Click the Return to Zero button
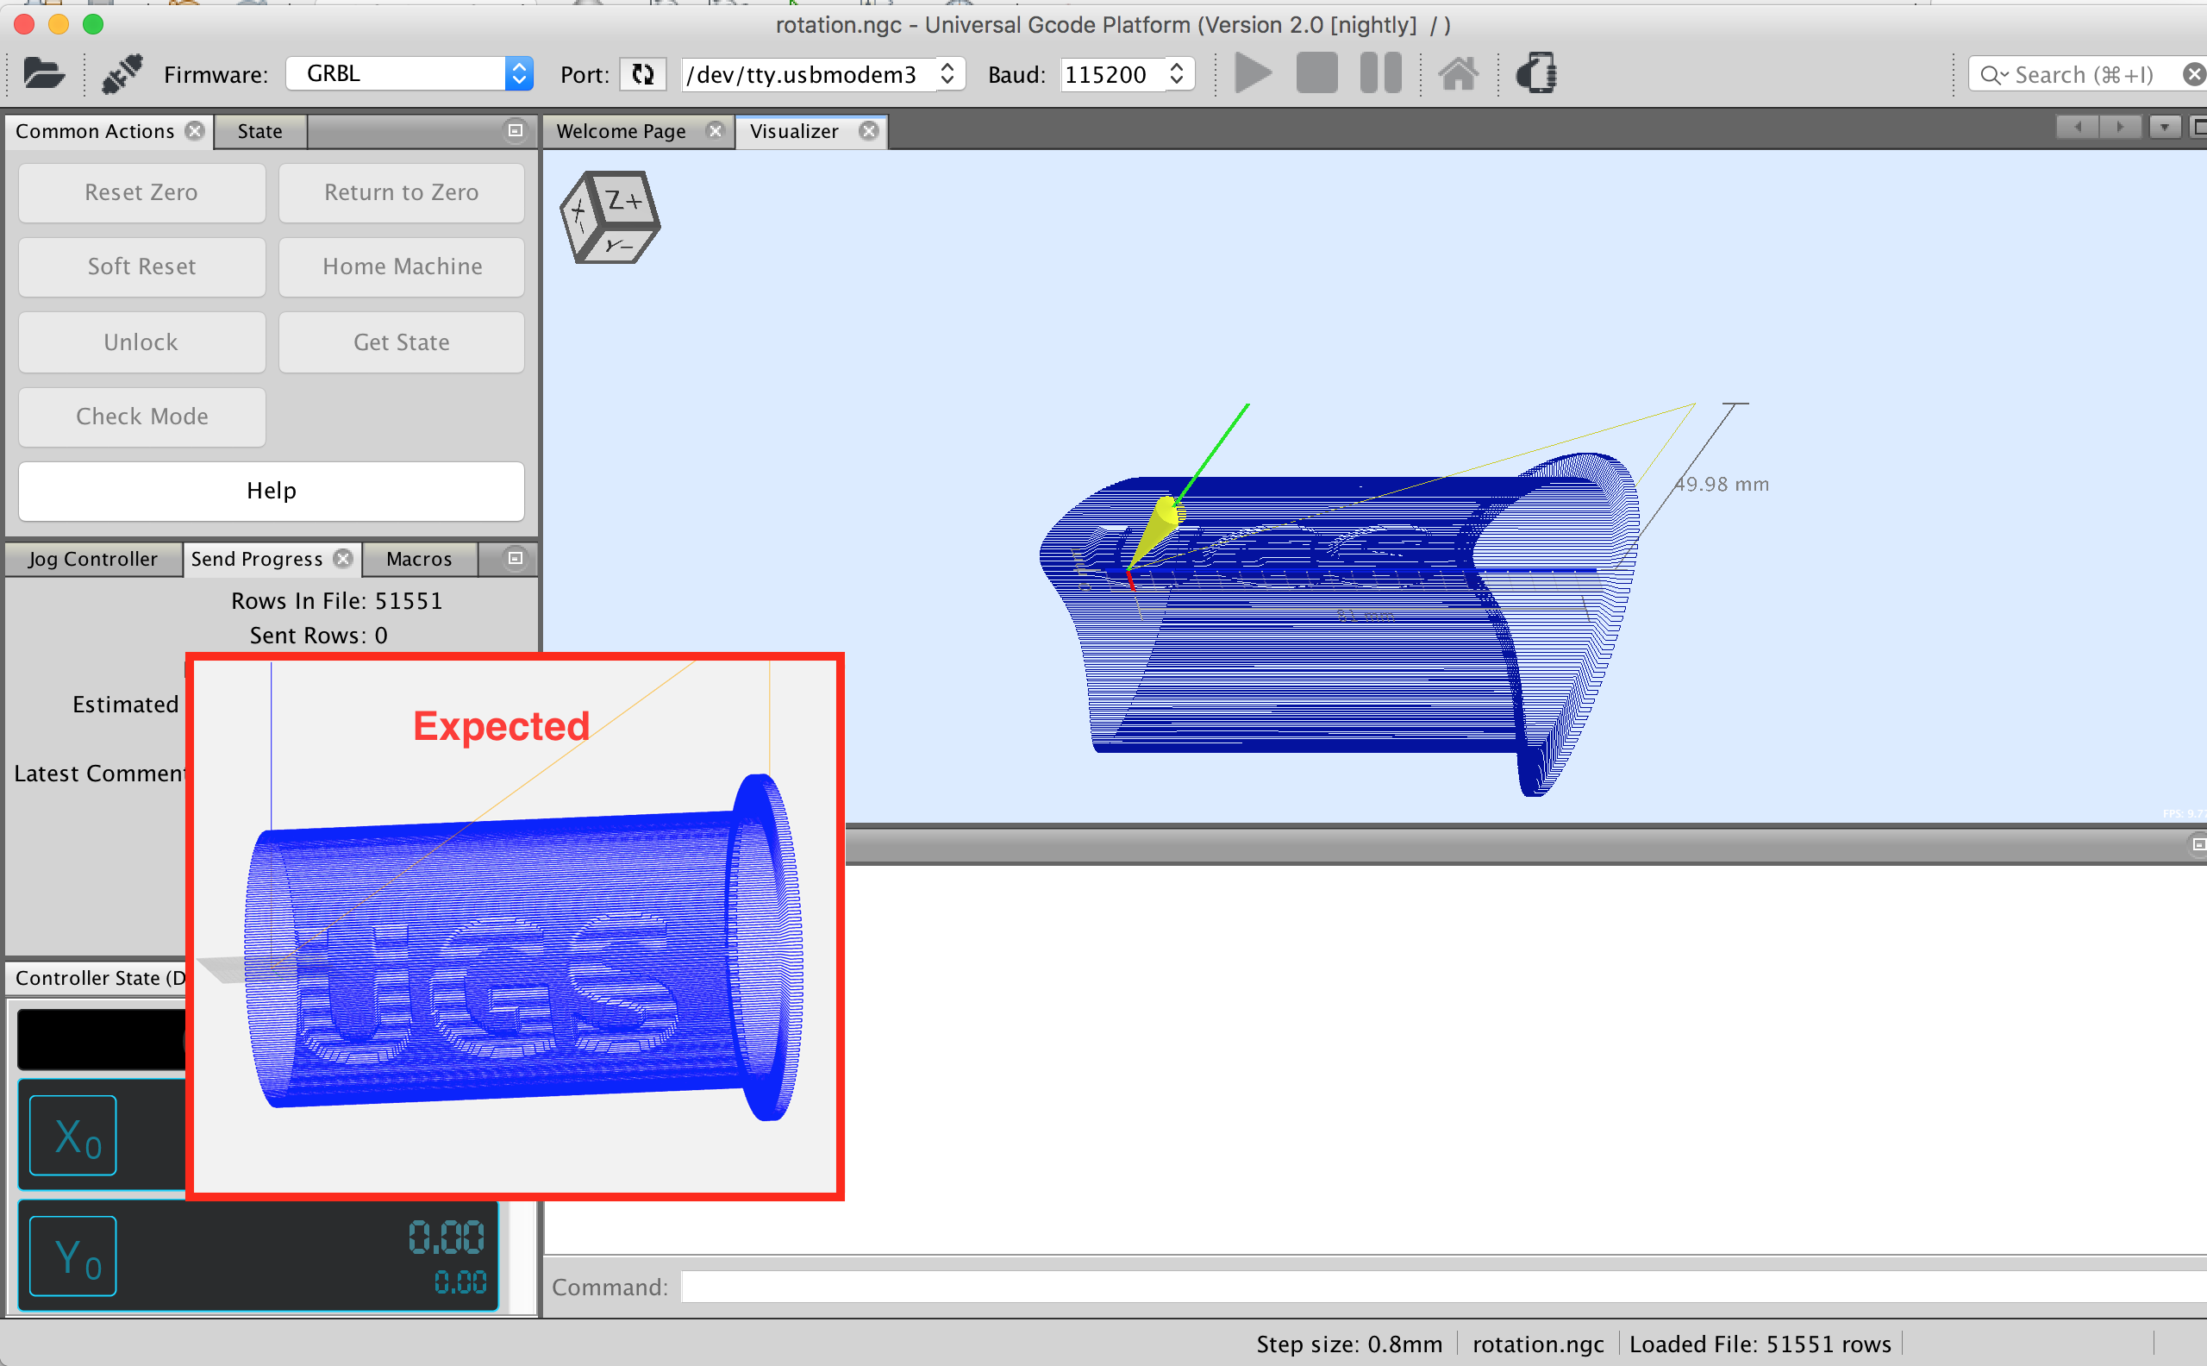 click(402, 192)
